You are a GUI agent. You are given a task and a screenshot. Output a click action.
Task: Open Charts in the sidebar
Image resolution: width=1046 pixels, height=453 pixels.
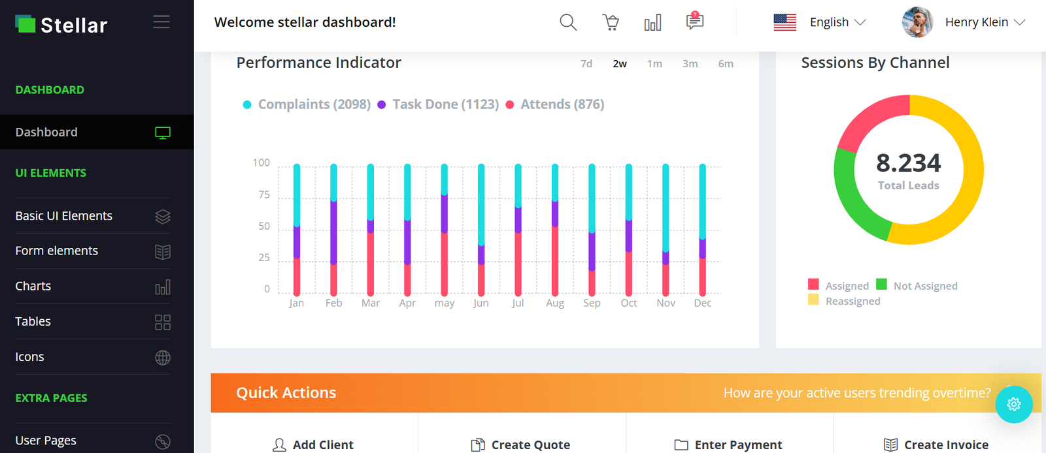click(x=93, y=287)
